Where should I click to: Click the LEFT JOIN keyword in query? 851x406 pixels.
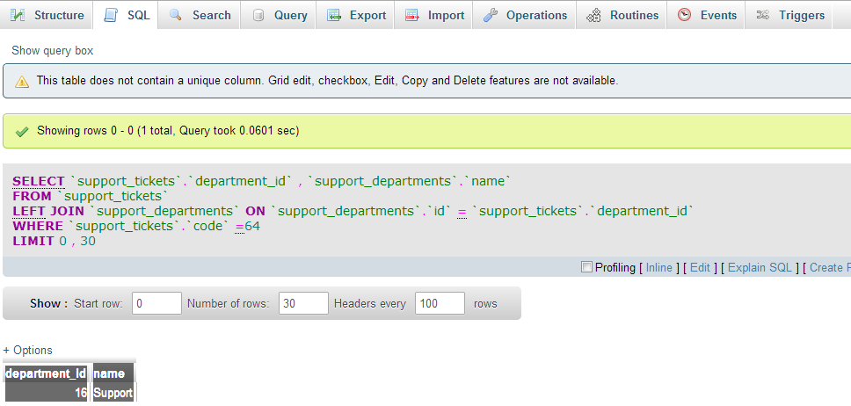point(50,211)
